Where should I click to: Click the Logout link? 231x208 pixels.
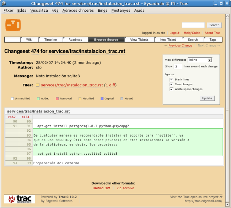point(174,33)
